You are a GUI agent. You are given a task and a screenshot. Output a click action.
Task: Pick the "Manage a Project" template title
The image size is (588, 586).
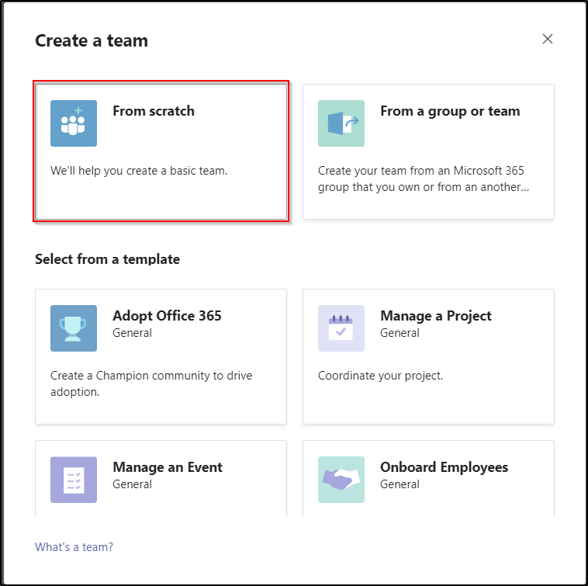[x=435, y=316]
